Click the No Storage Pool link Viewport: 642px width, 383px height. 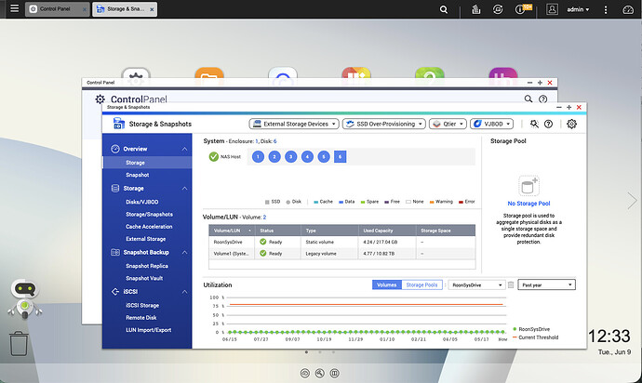(528, 204)
